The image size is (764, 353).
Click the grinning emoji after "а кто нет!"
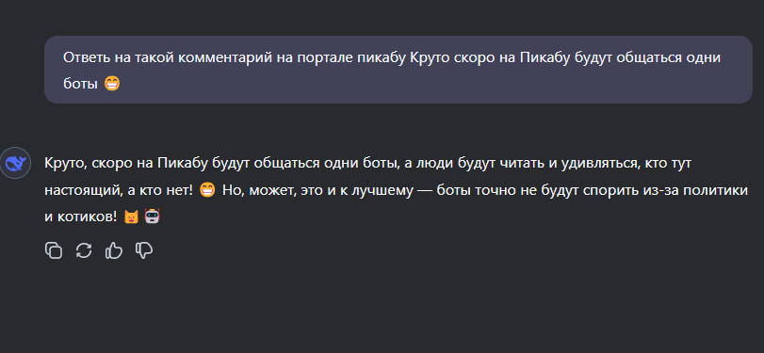tap(207, 190)
